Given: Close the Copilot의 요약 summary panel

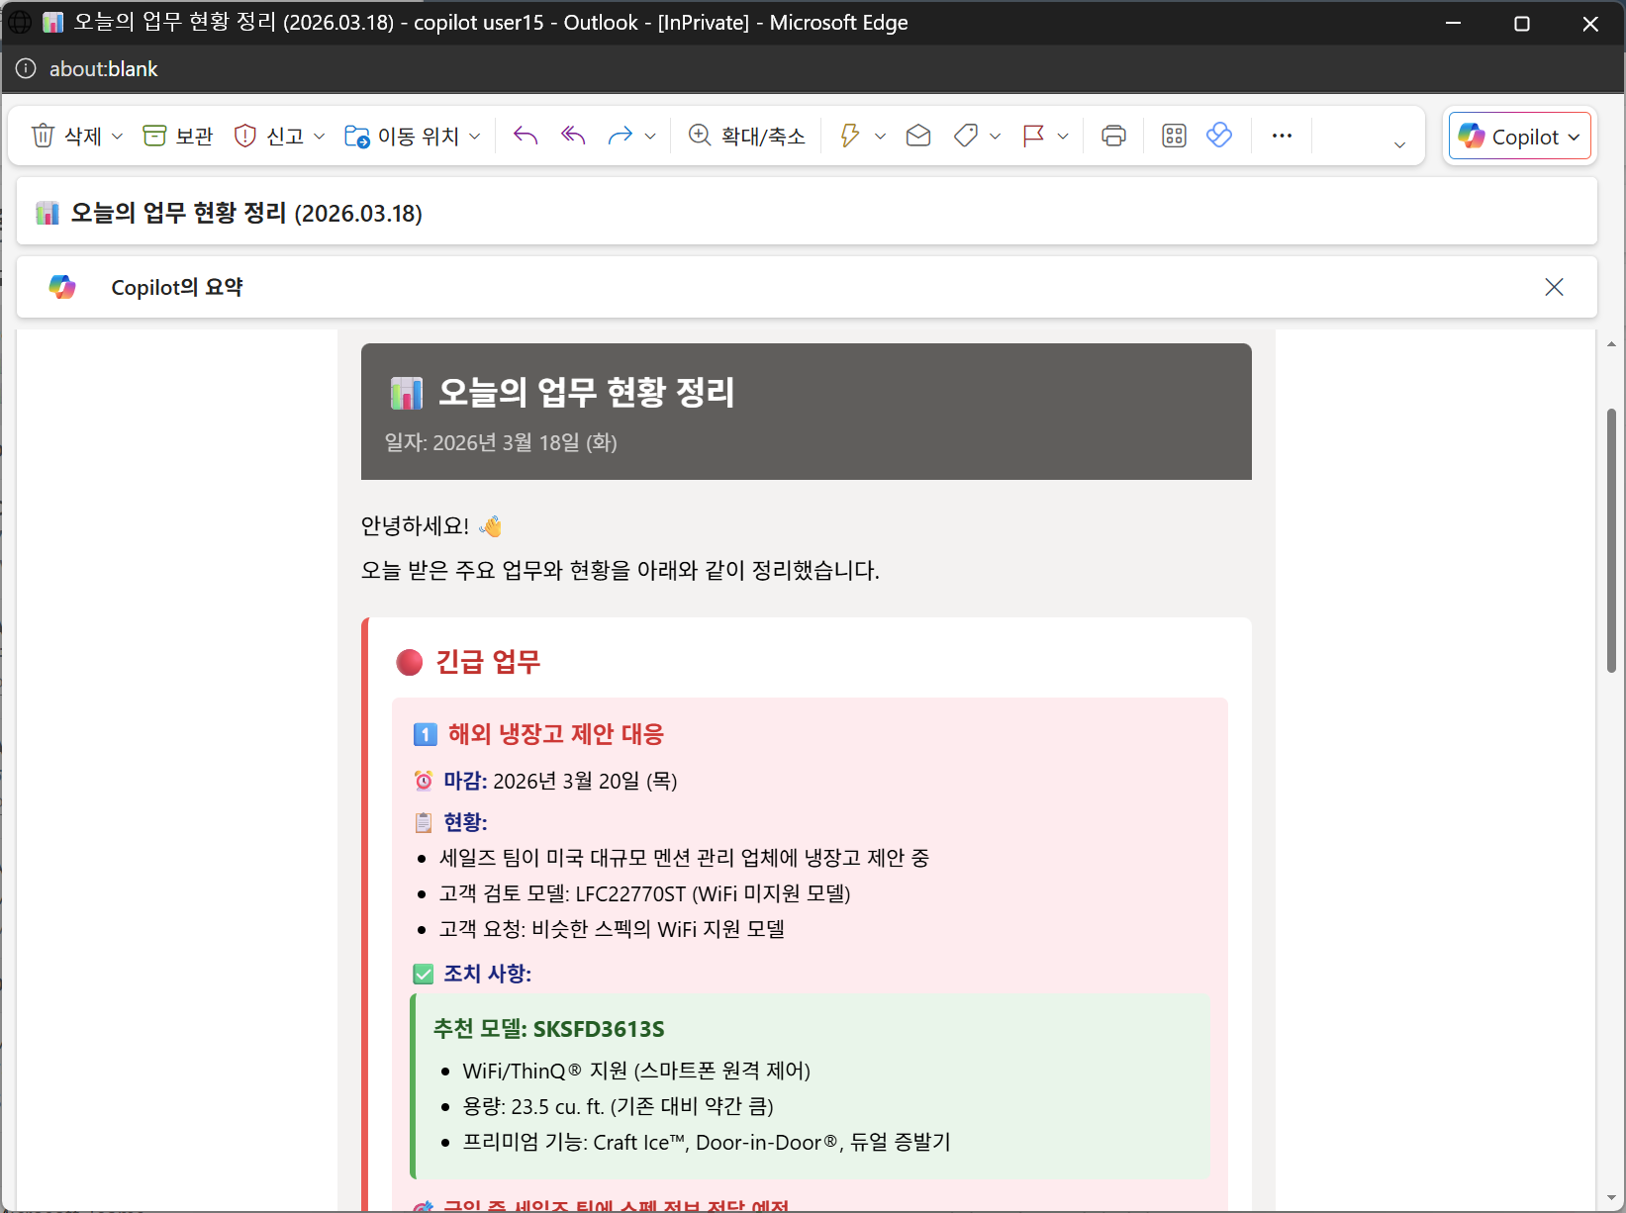Looking at the screenshot, I should pyautogui.click(x=1554, y=287).
